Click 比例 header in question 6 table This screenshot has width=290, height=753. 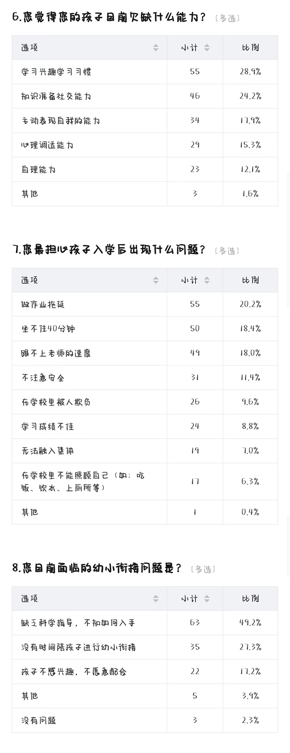pyautogui.click(x=250, y=47)
